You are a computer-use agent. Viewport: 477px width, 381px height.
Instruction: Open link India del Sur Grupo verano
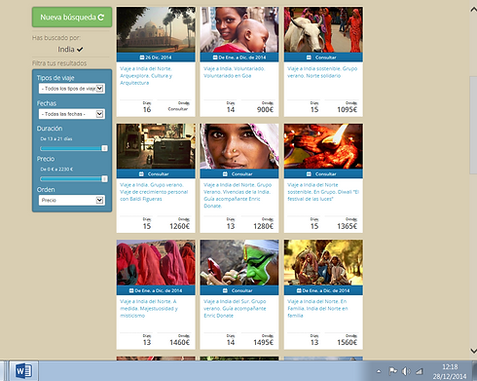tap(235, 308)
